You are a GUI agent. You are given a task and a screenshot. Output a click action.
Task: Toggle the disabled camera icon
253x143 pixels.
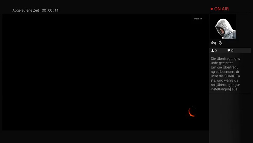[x=214, y=43]
